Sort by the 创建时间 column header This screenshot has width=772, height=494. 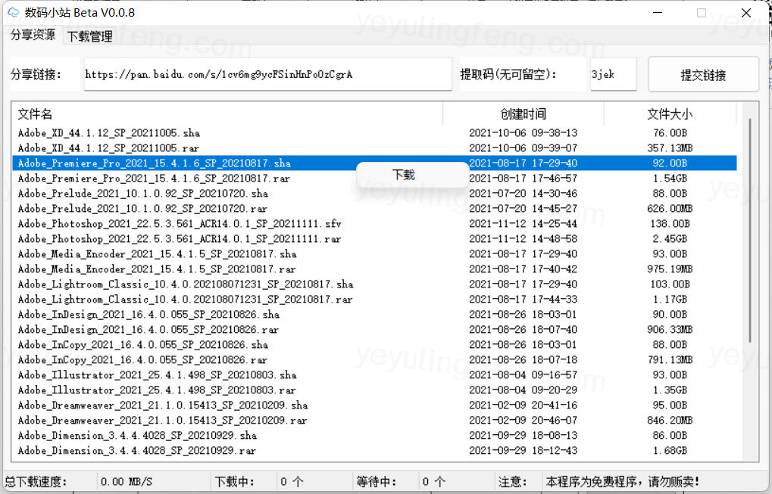tap(523, 114)
